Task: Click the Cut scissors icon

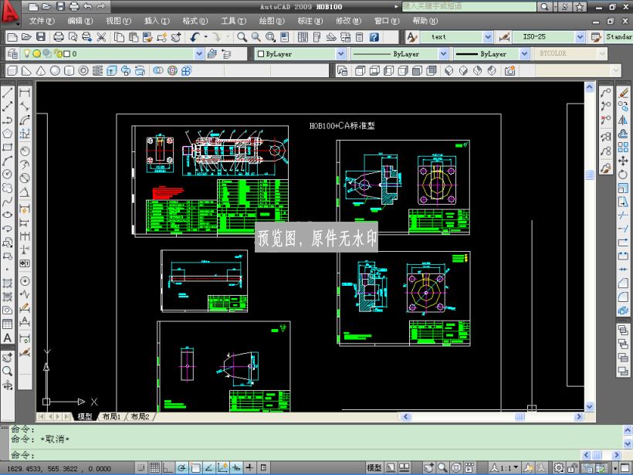Action: click(101, 37)
